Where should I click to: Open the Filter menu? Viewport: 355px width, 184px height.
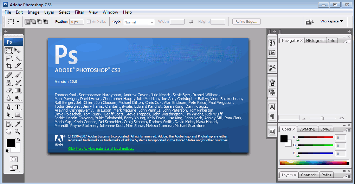pyautogui.click(x=79, y=12)
